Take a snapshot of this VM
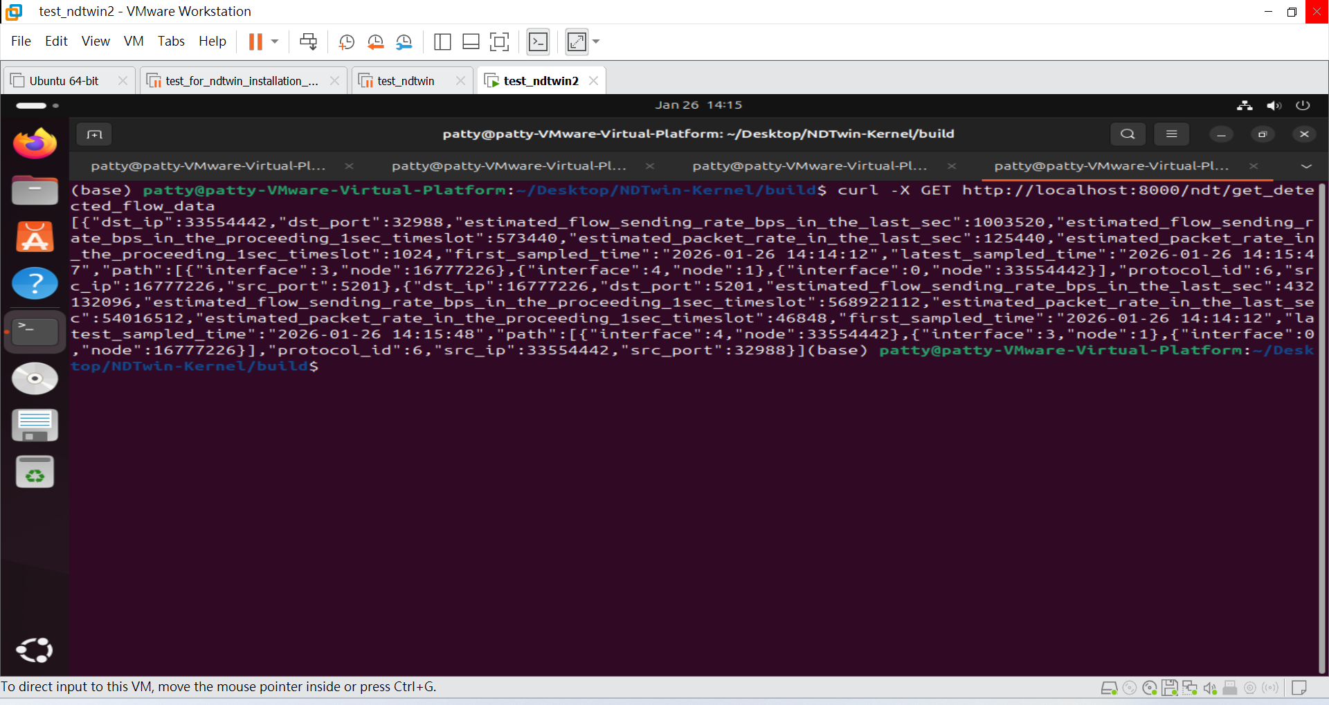This screenshot has height=705, width=1329. 346,42
